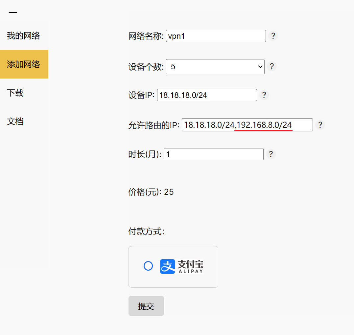Focus the 网络名称 input containing vpn1
This screenshot has width=354, height=335.
(x=216, y=36)
